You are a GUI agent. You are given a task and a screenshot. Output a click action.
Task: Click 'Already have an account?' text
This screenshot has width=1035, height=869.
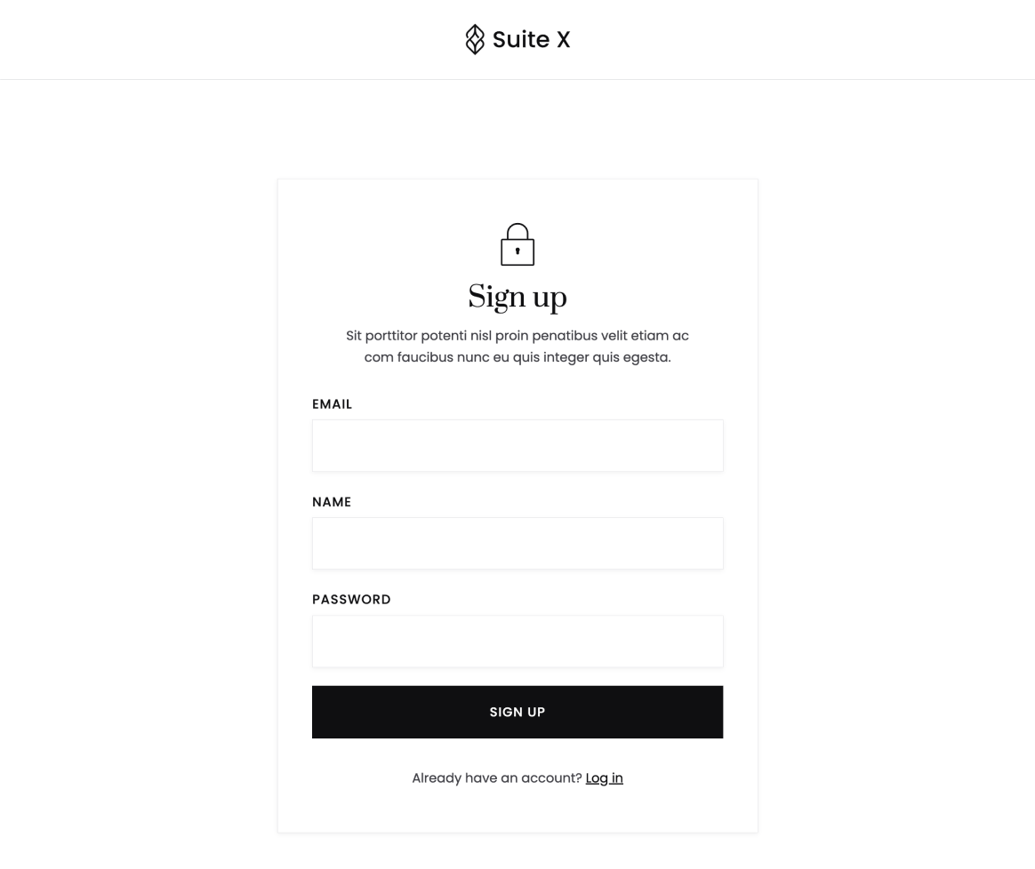[496, 777]
